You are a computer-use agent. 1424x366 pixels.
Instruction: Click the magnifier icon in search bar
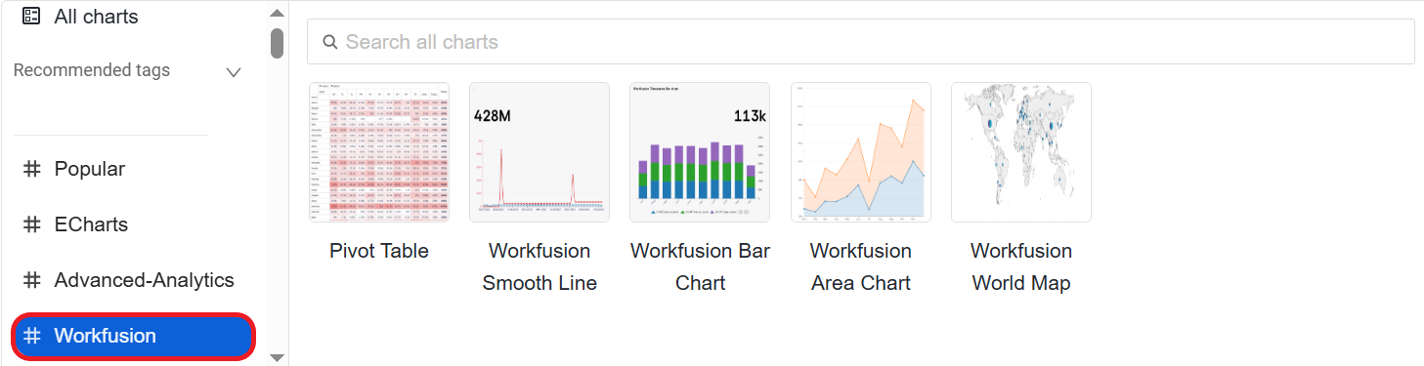328,42
